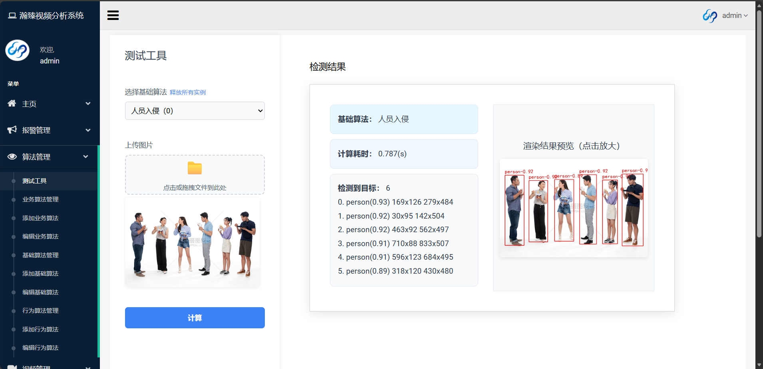Click the eye icon for 算法管理
763x369 pixels.
click(12, 156)
